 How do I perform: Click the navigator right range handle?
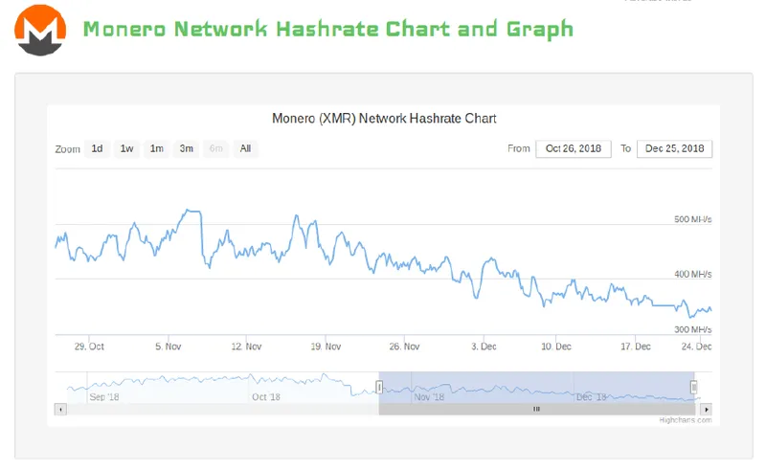coord(693,388)
